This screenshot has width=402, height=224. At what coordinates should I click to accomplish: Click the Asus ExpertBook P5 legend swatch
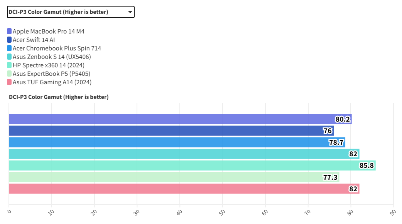pyautogui.click(x=9, y=74)
